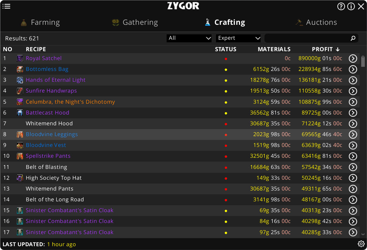Click the row 17 Satin Cloak item icon
The height and width of the screenshot is (250, 367).
click(x=20, y=232)
